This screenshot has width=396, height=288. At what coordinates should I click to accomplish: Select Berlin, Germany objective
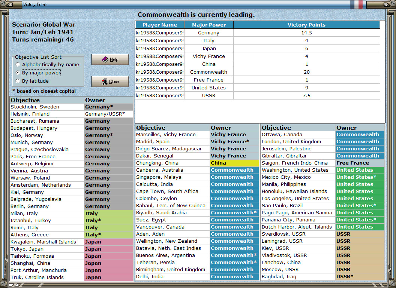(47, 206)
